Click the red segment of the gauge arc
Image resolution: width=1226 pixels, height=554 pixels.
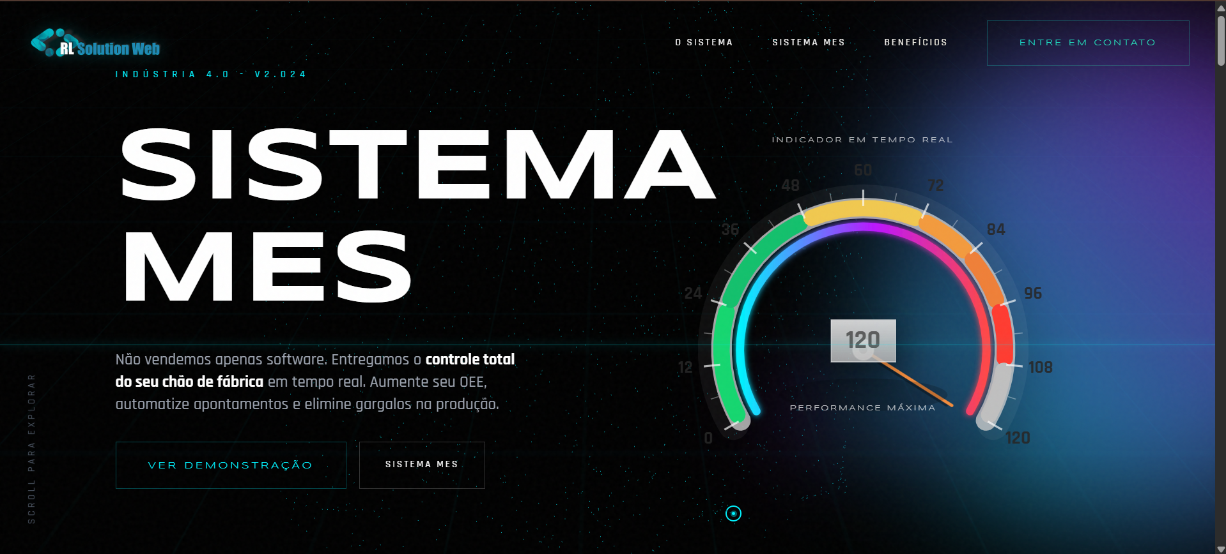pos(1003,333)
